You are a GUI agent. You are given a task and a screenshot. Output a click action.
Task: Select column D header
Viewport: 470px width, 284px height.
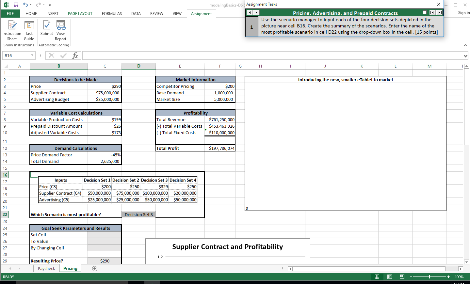tap(138, 66)
